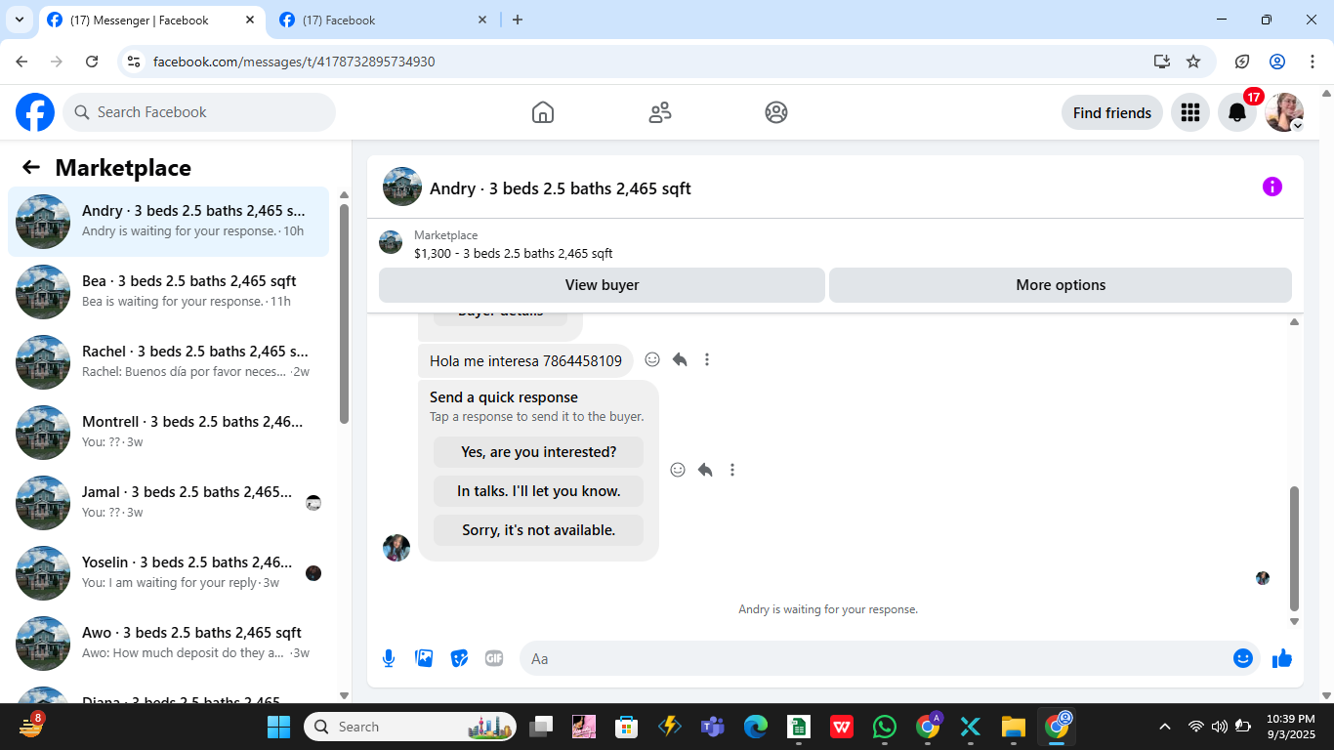This screenshot has height=750, width=1334.
Task: View site information icon in address bar
Action: click(x=135, y=62)
